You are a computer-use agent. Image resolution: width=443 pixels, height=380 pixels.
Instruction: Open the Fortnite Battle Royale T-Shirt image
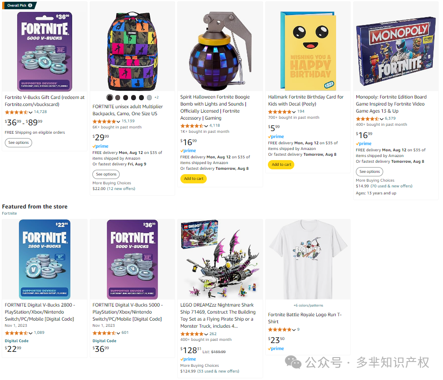308,259
